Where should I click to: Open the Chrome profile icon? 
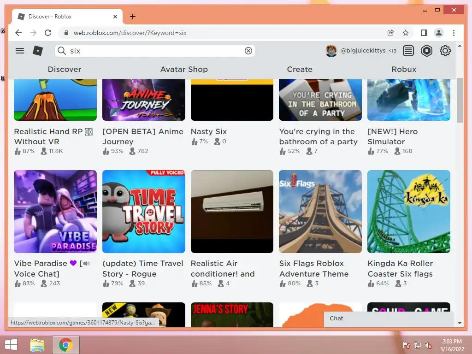(x=439, y=33)
